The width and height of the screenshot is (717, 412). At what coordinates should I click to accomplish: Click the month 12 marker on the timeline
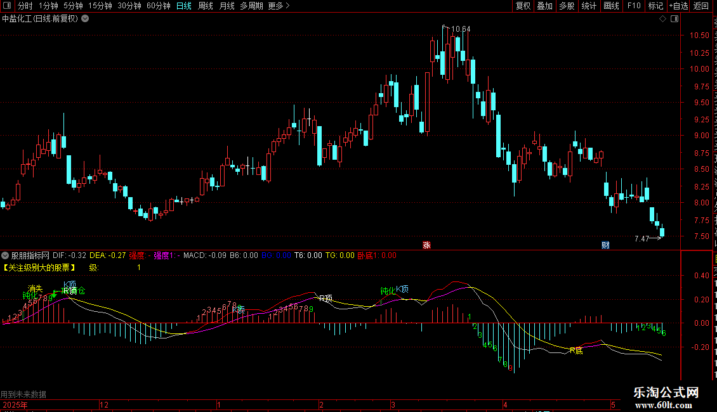click(104, 405)
